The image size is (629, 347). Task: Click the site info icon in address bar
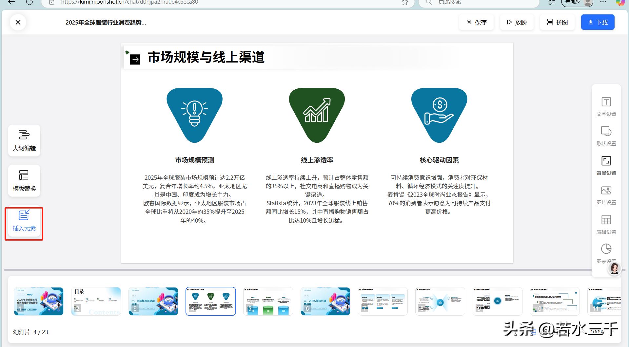pos(51,2)
